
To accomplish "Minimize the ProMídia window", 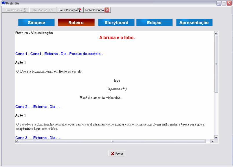I will coord(219,3).
